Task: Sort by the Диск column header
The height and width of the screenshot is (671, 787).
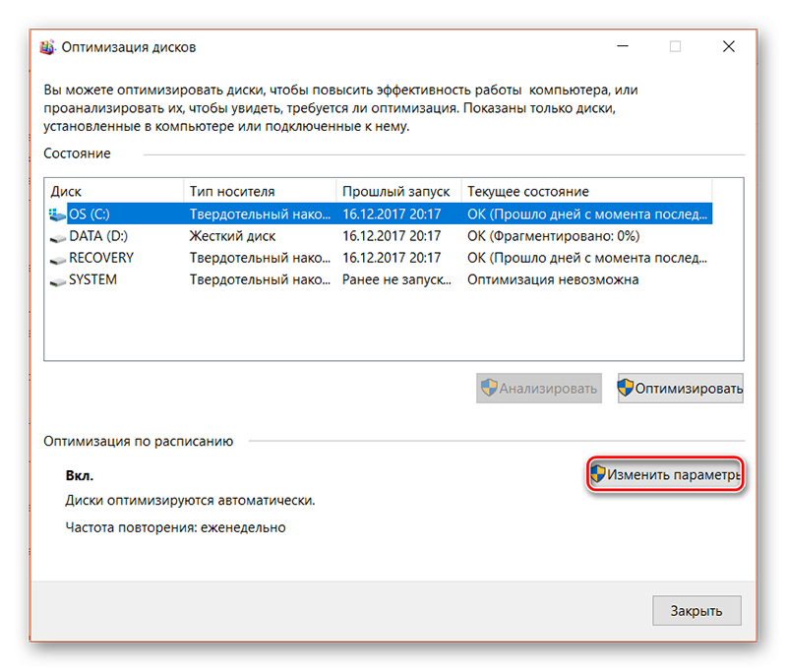Action: pyautogui.click(x=114, y=191)
